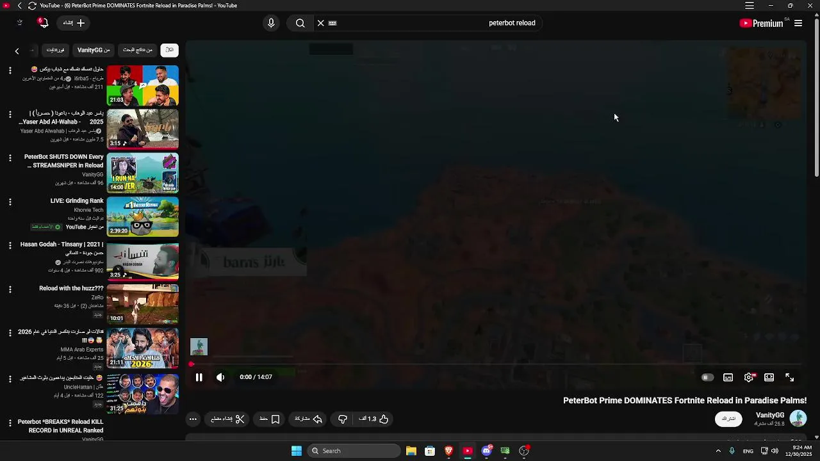The height and width of the screenshot is (461, 820).
Task: Clear the search text with X
Action: click(321, 23)
